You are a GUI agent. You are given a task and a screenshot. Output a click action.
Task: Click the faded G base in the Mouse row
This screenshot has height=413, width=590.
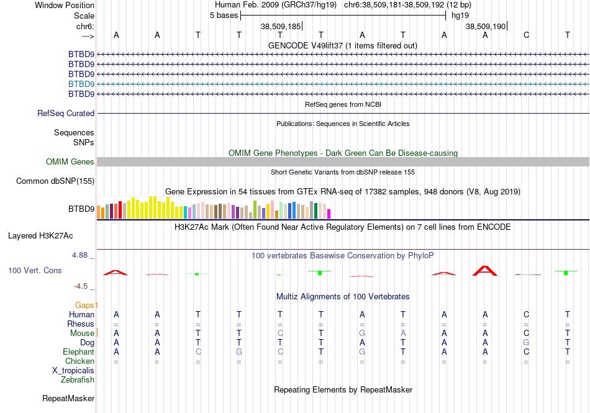(362, 334)
